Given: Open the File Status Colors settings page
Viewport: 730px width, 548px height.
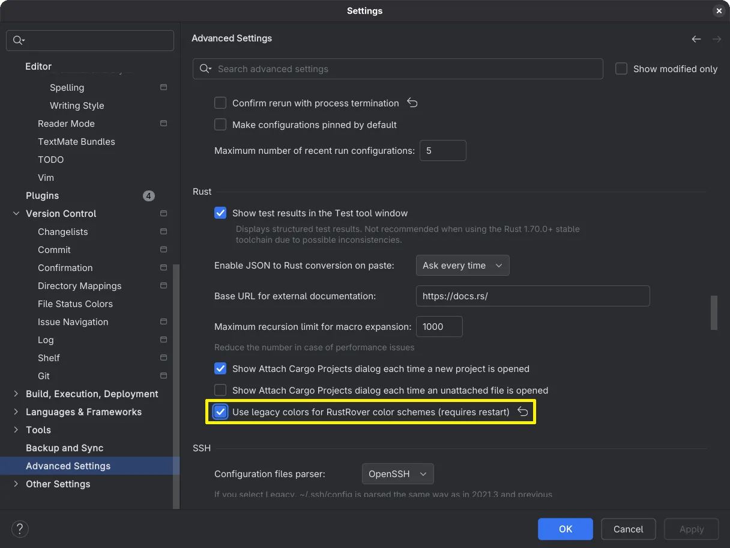Looking at the screenshot, I should point(75,303).
